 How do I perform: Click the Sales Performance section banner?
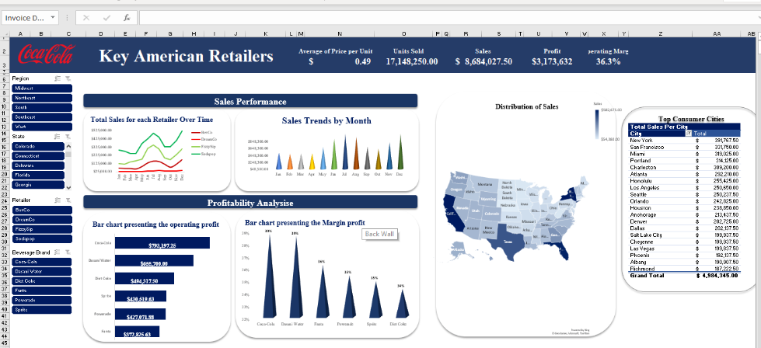250,101
